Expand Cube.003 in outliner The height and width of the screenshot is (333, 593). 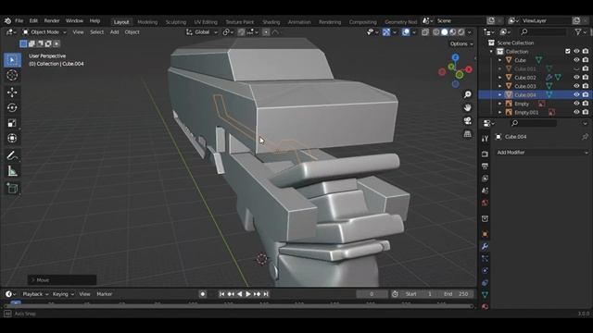point(500,86)
